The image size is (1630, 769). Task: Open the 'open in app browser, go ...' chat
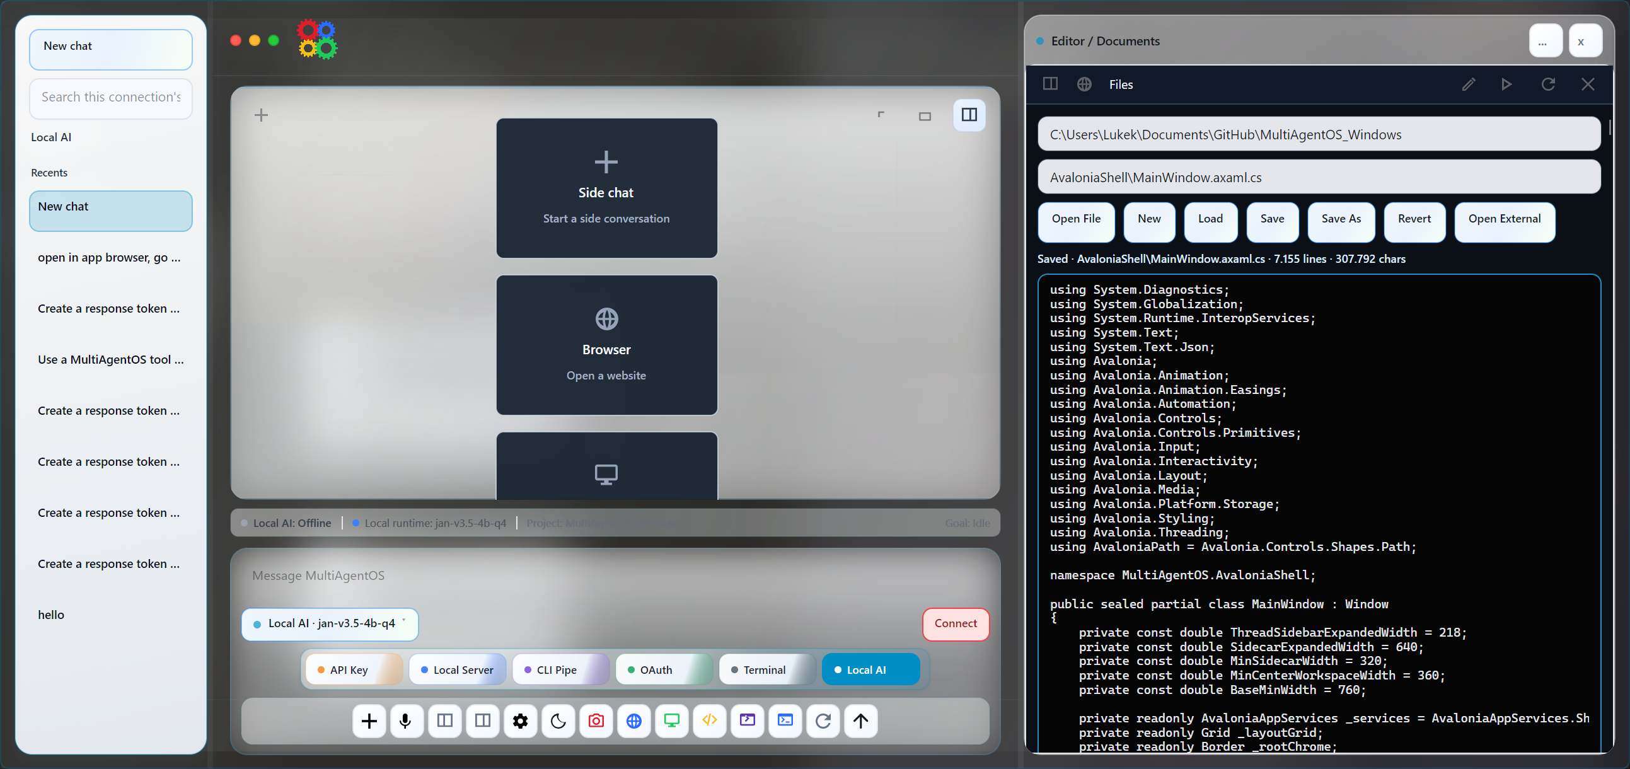point(111,258)
